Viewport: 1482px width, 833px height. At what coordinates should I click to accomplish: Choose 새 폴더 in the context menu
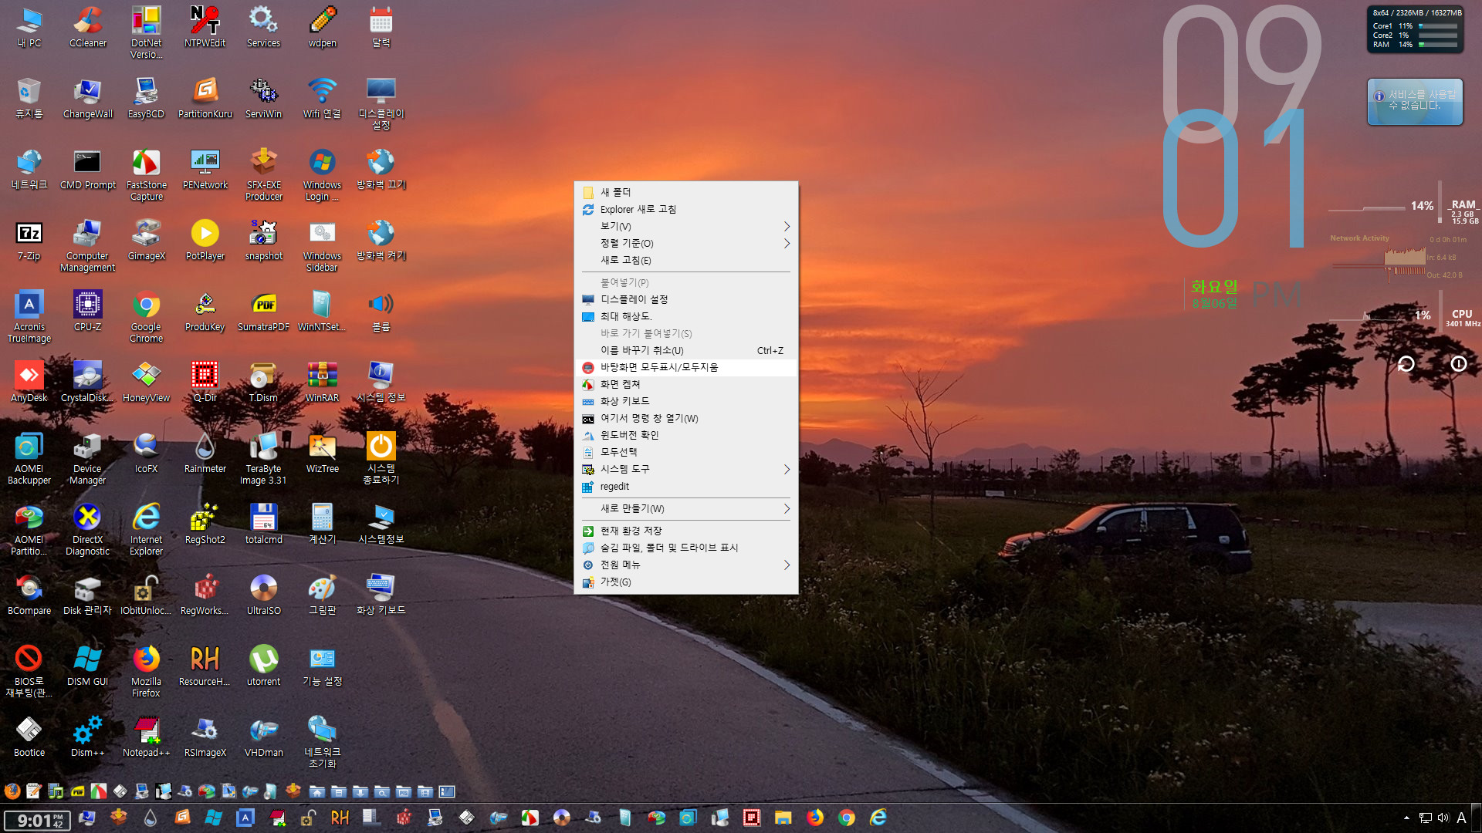point(686,192)
